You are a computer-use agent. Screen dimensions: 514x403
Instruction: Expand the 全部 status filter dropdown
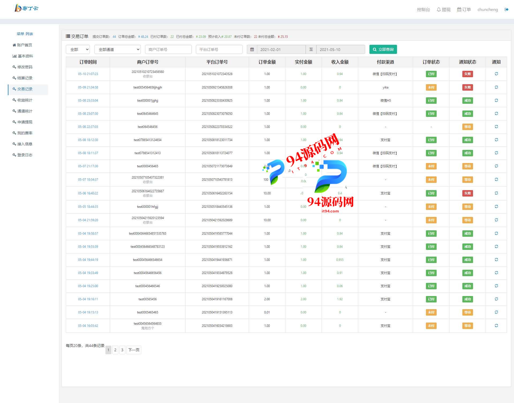(x=78, y=49)
